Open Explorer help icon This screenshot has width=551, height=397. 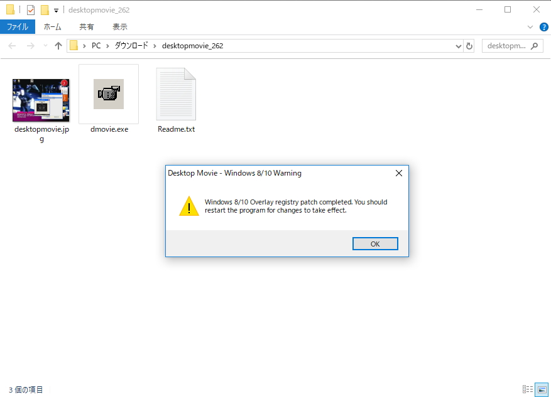(x=544, y=27)
